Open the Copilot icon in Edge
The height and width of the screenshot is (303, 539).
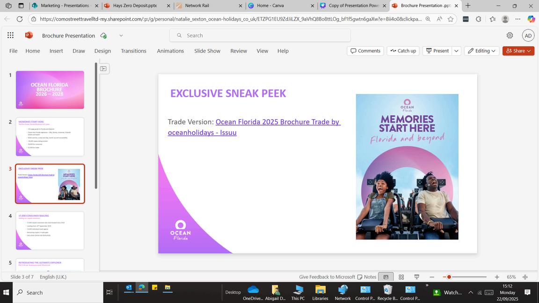pyautogui.click(x=531, y=19)
